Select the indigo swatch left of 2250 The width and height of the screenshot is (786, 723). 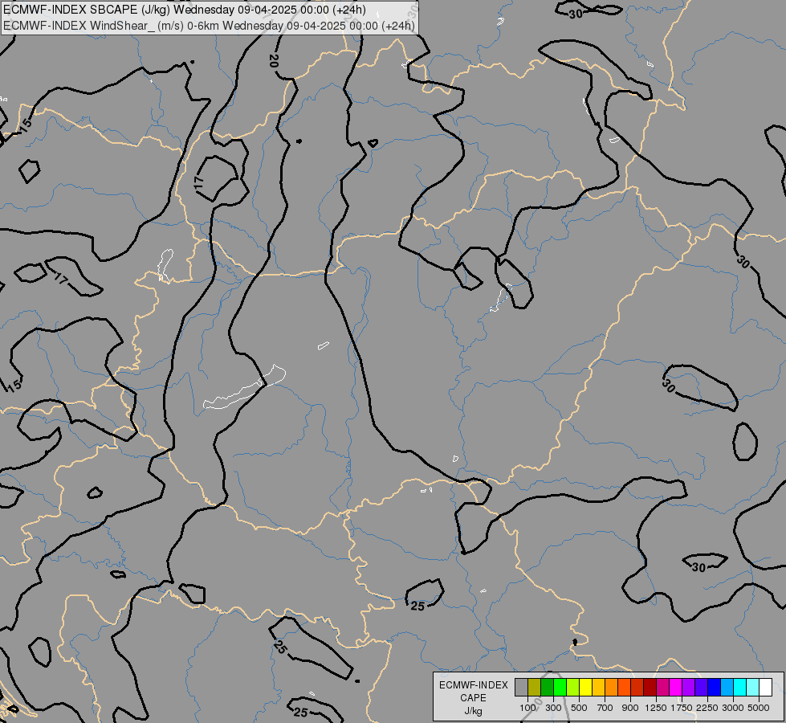(701, 687)
